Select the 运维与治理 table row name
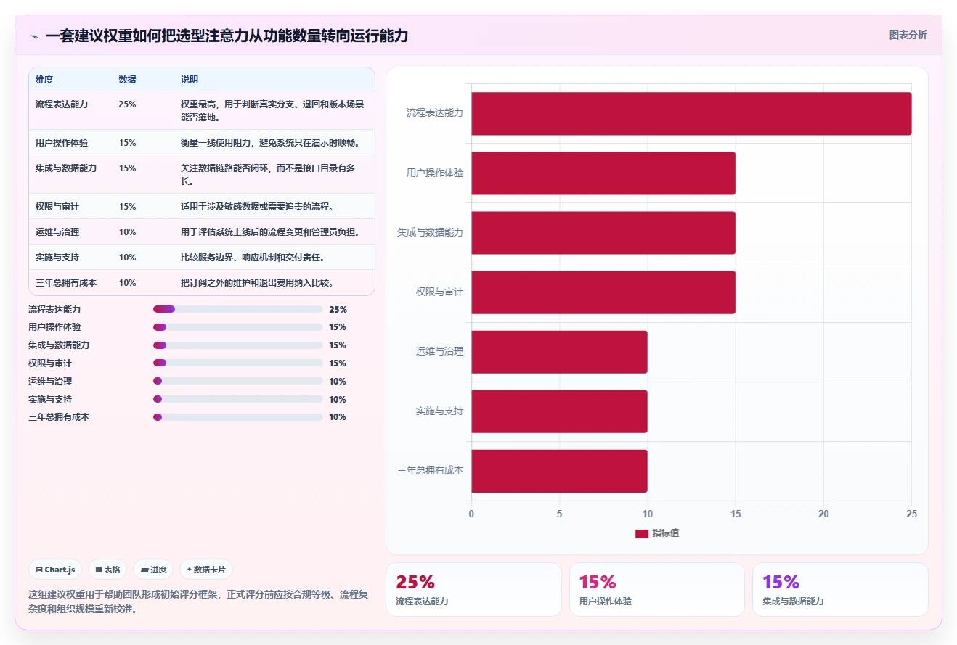 point(57,231)
